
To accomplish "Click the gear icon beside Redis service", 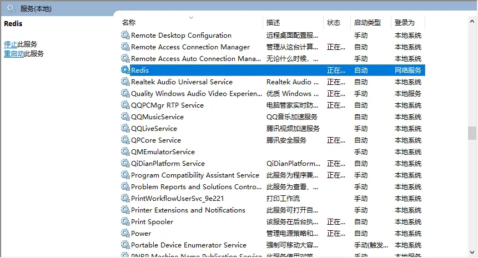I will 125,70.
